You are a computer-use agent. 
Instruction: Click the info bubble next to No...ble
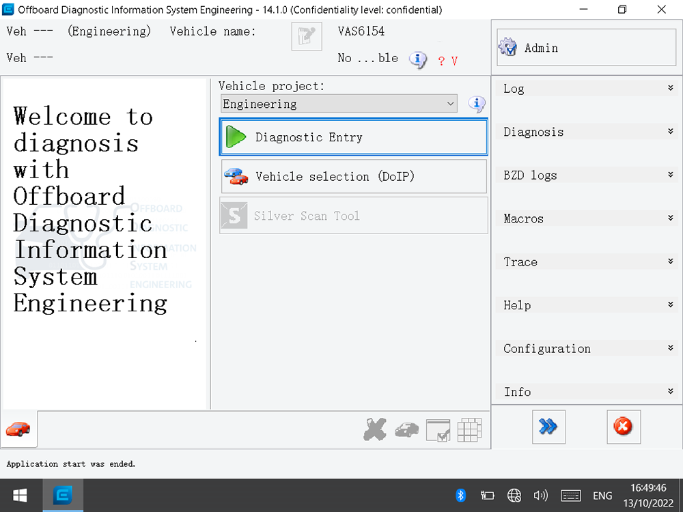(418, 59)
